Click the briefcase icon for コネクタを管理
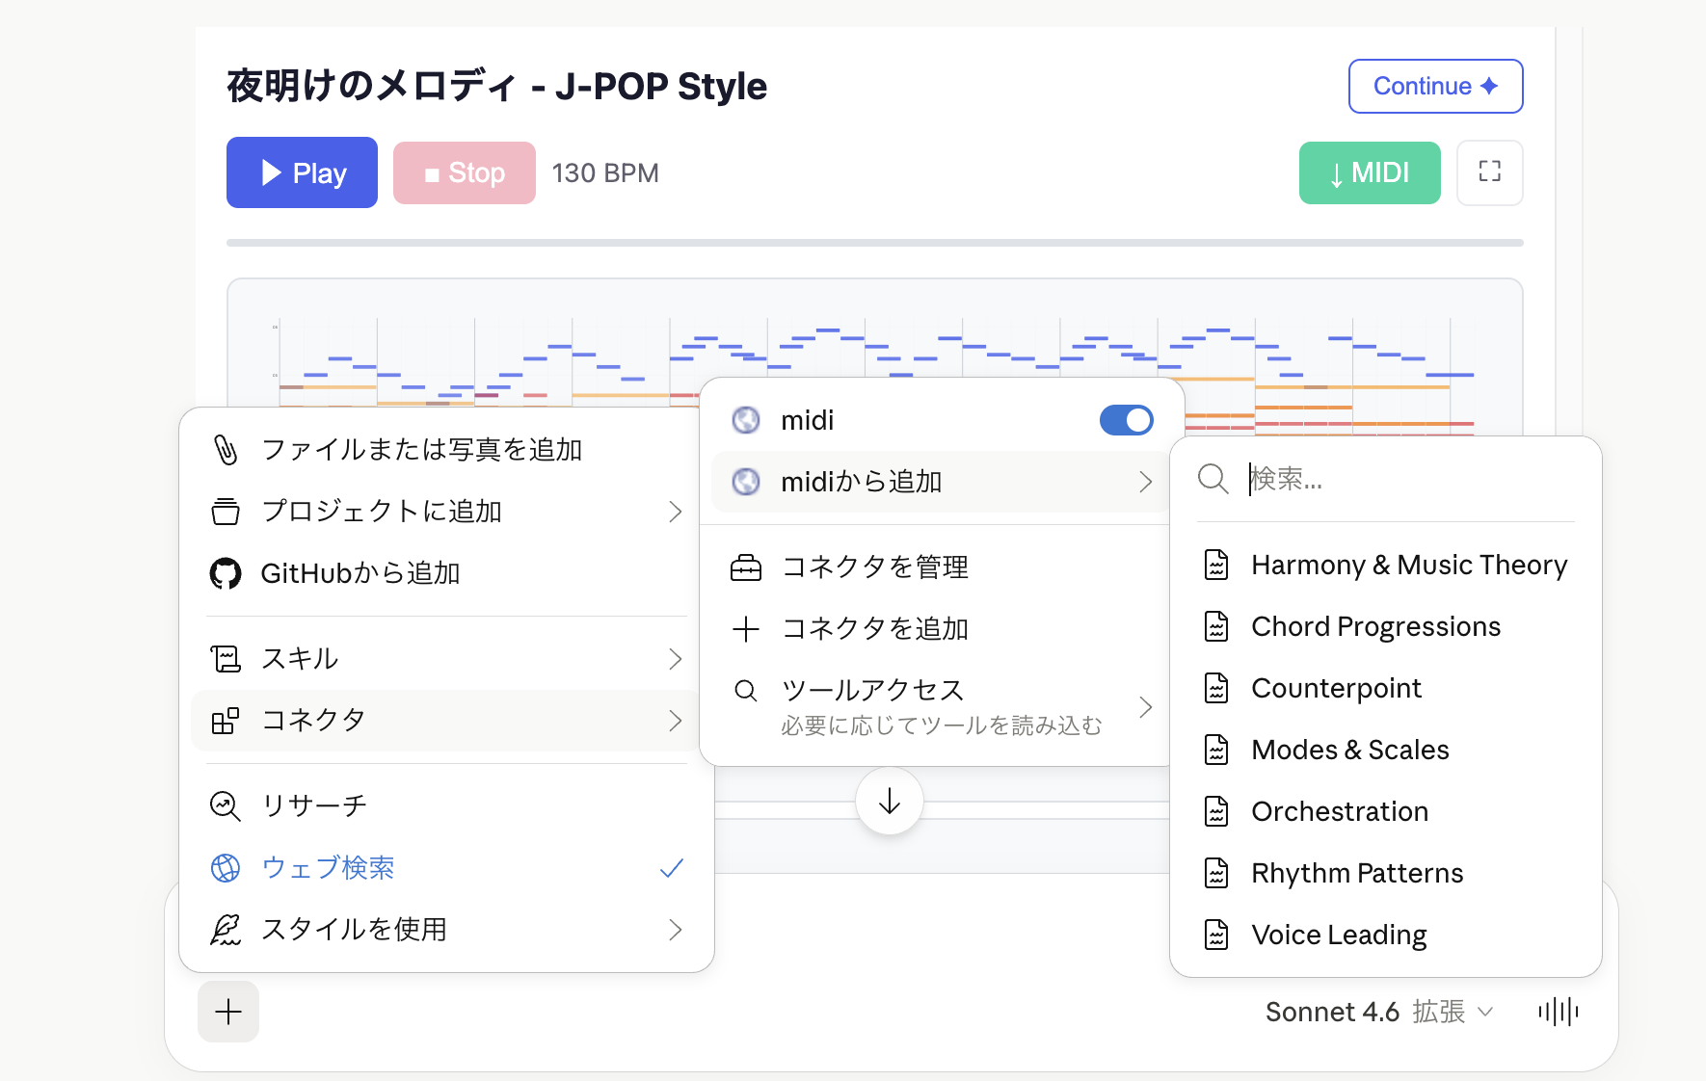Screen dimensions: 1706x1081 click(x=746, y=567)
